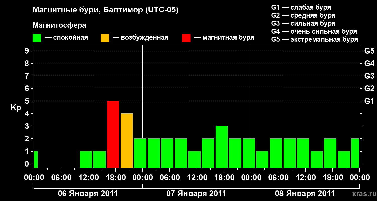Click the '— магнитная буря' legend label
This screenshot has height=201, width=377.
224,38
